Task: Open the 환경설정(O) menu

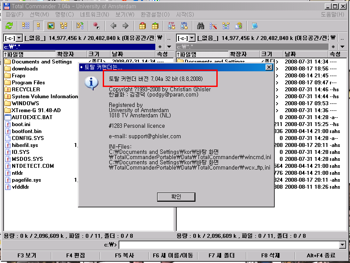Action: tap(155, 14)
